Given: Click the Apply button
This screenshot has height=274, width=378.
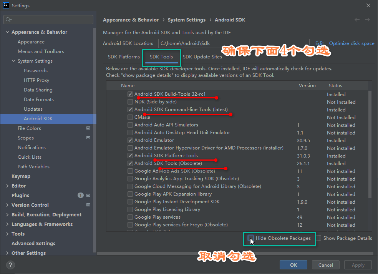Looking at the screenshot, I should (x=358, y=265).
